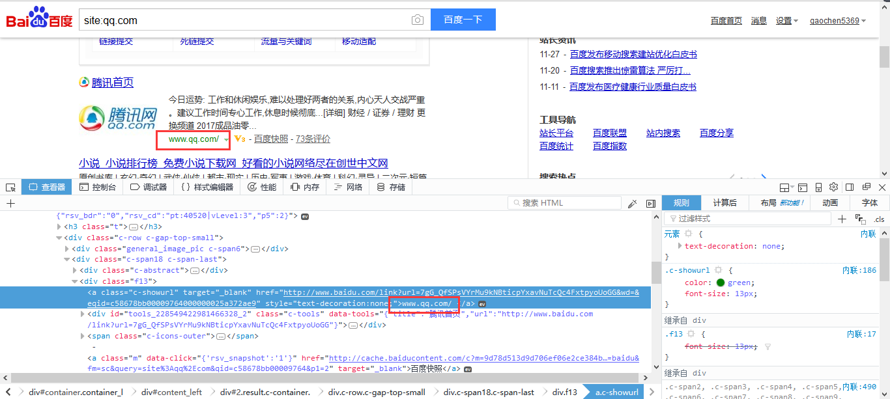Expand the c-icons-outer span node
This screenshot has width=890, height=399.
coord(83,336)
